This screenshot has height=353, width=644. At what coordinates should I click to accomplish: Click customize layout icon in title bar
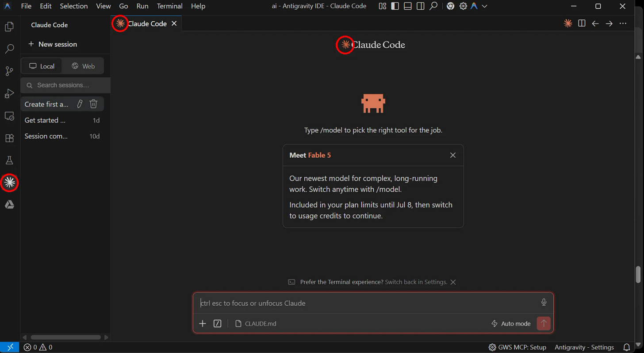pyautogui.click(x=383, y=6)
